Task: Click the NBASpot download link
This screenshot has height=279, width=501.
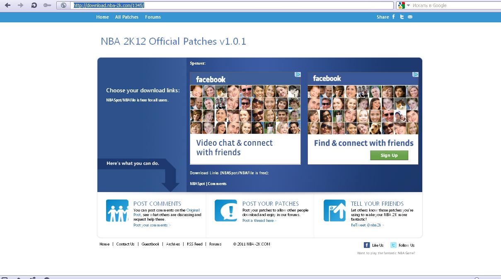Action: [197, 183]
